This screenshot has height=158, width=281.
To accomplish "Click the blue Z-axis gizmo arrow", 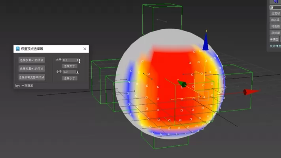I will 206,42.
